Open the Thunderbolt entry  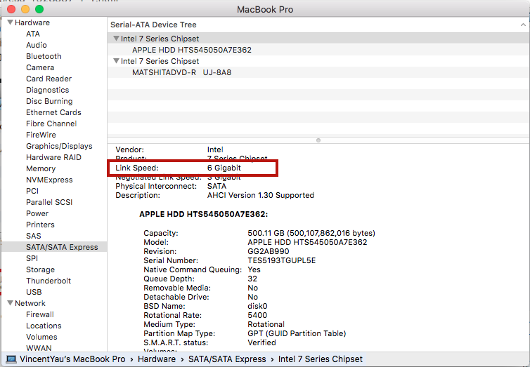pos(49,281)
